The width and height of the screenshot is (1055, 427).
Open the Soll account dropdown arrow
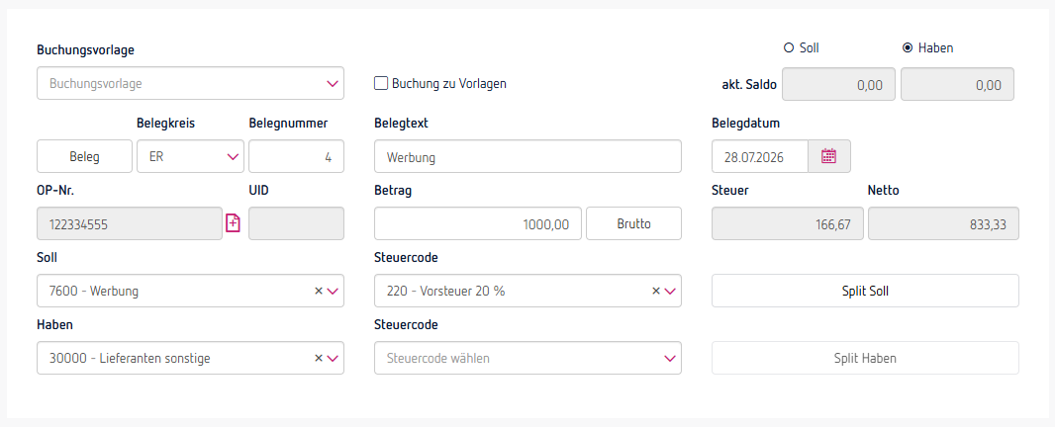coord(333,292)
